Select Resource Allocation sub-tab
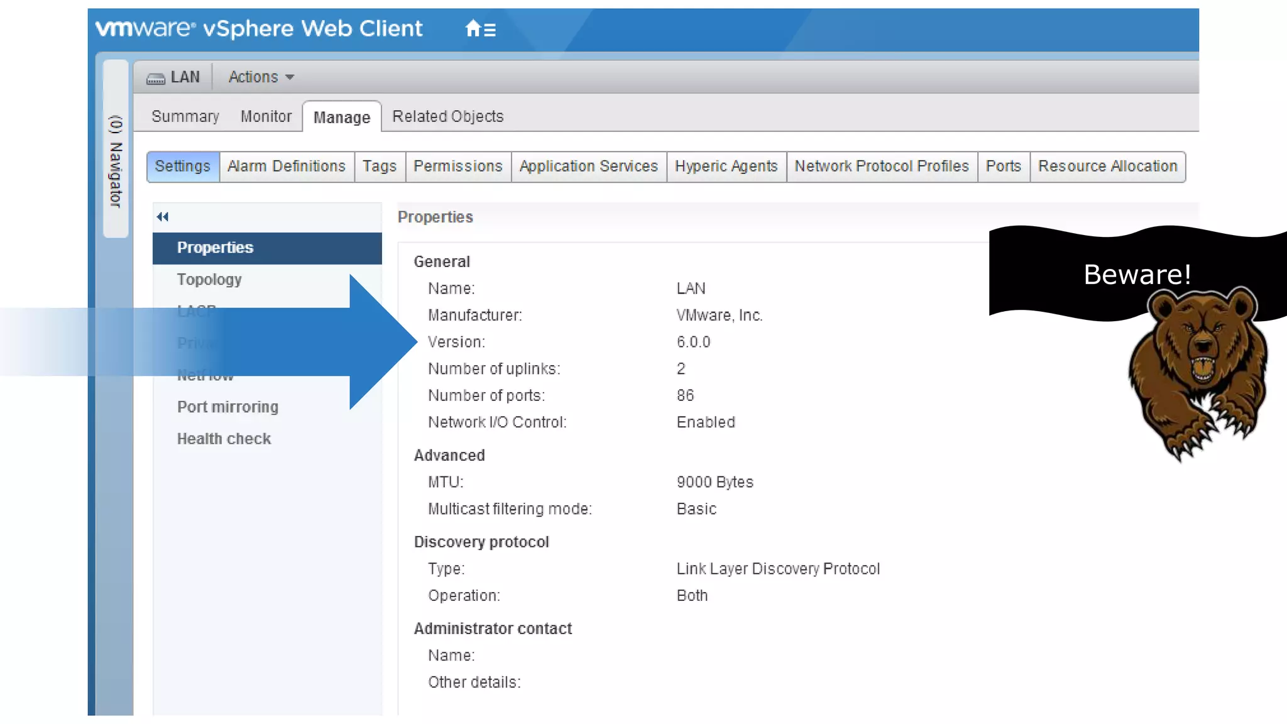1287x724 pixels. 1107,167
